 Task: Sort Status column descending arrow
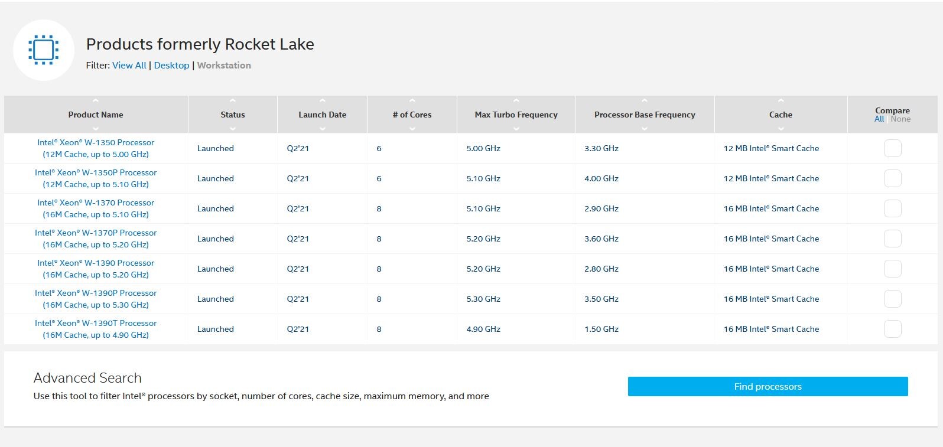(233, 129)
